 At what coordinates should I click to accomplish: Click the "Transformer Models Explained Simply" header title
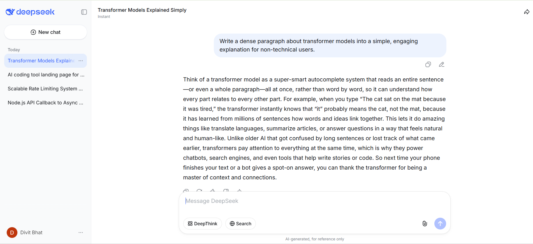point(142,10)
